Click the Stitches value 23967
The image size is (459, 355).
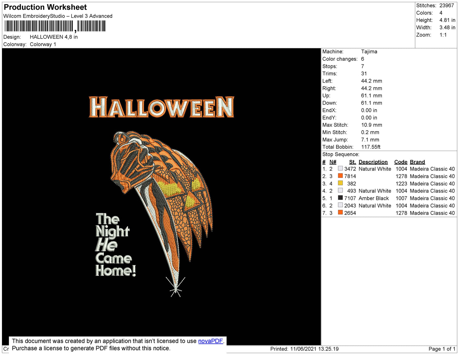[x=447, y=5]
